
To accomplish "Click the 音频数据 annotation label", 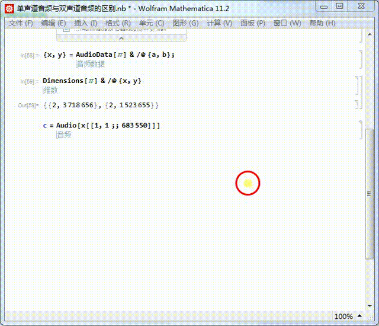I will pyautogui.click(x=91, y=64).
